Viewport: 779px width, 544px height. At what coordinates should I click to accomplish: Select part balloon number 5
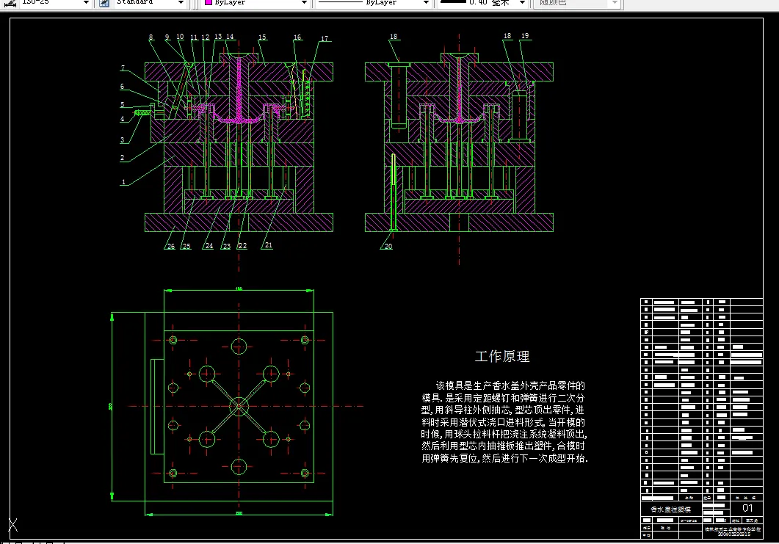click(122, 104)
